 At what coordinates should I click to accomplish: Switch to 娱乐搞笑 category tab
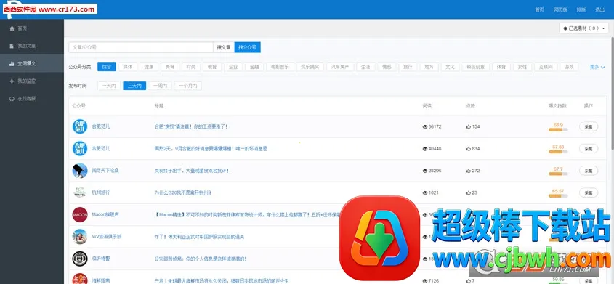310,67
